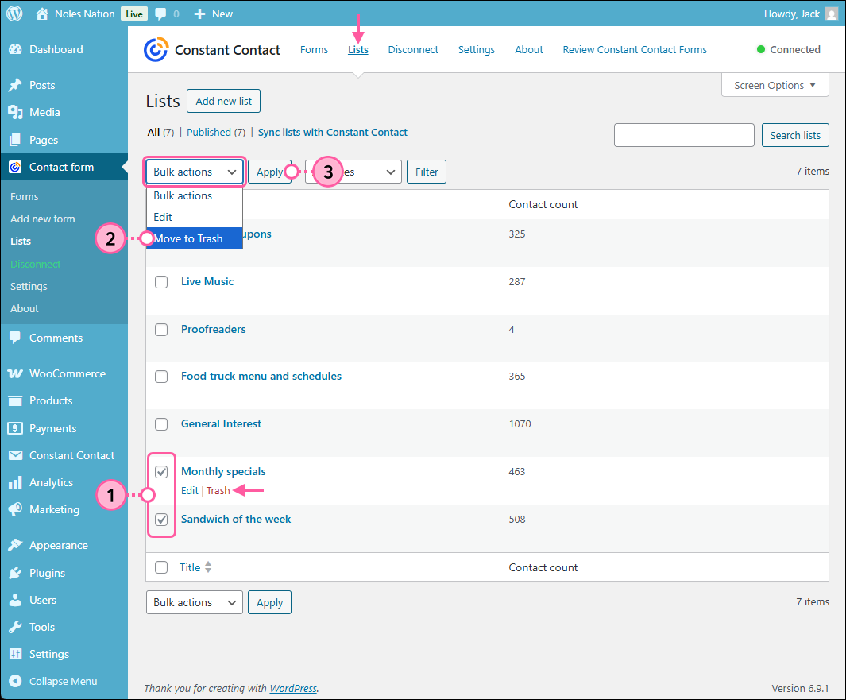
Task: Open the About tab in Constant Contact
Action: coord(528,49)
